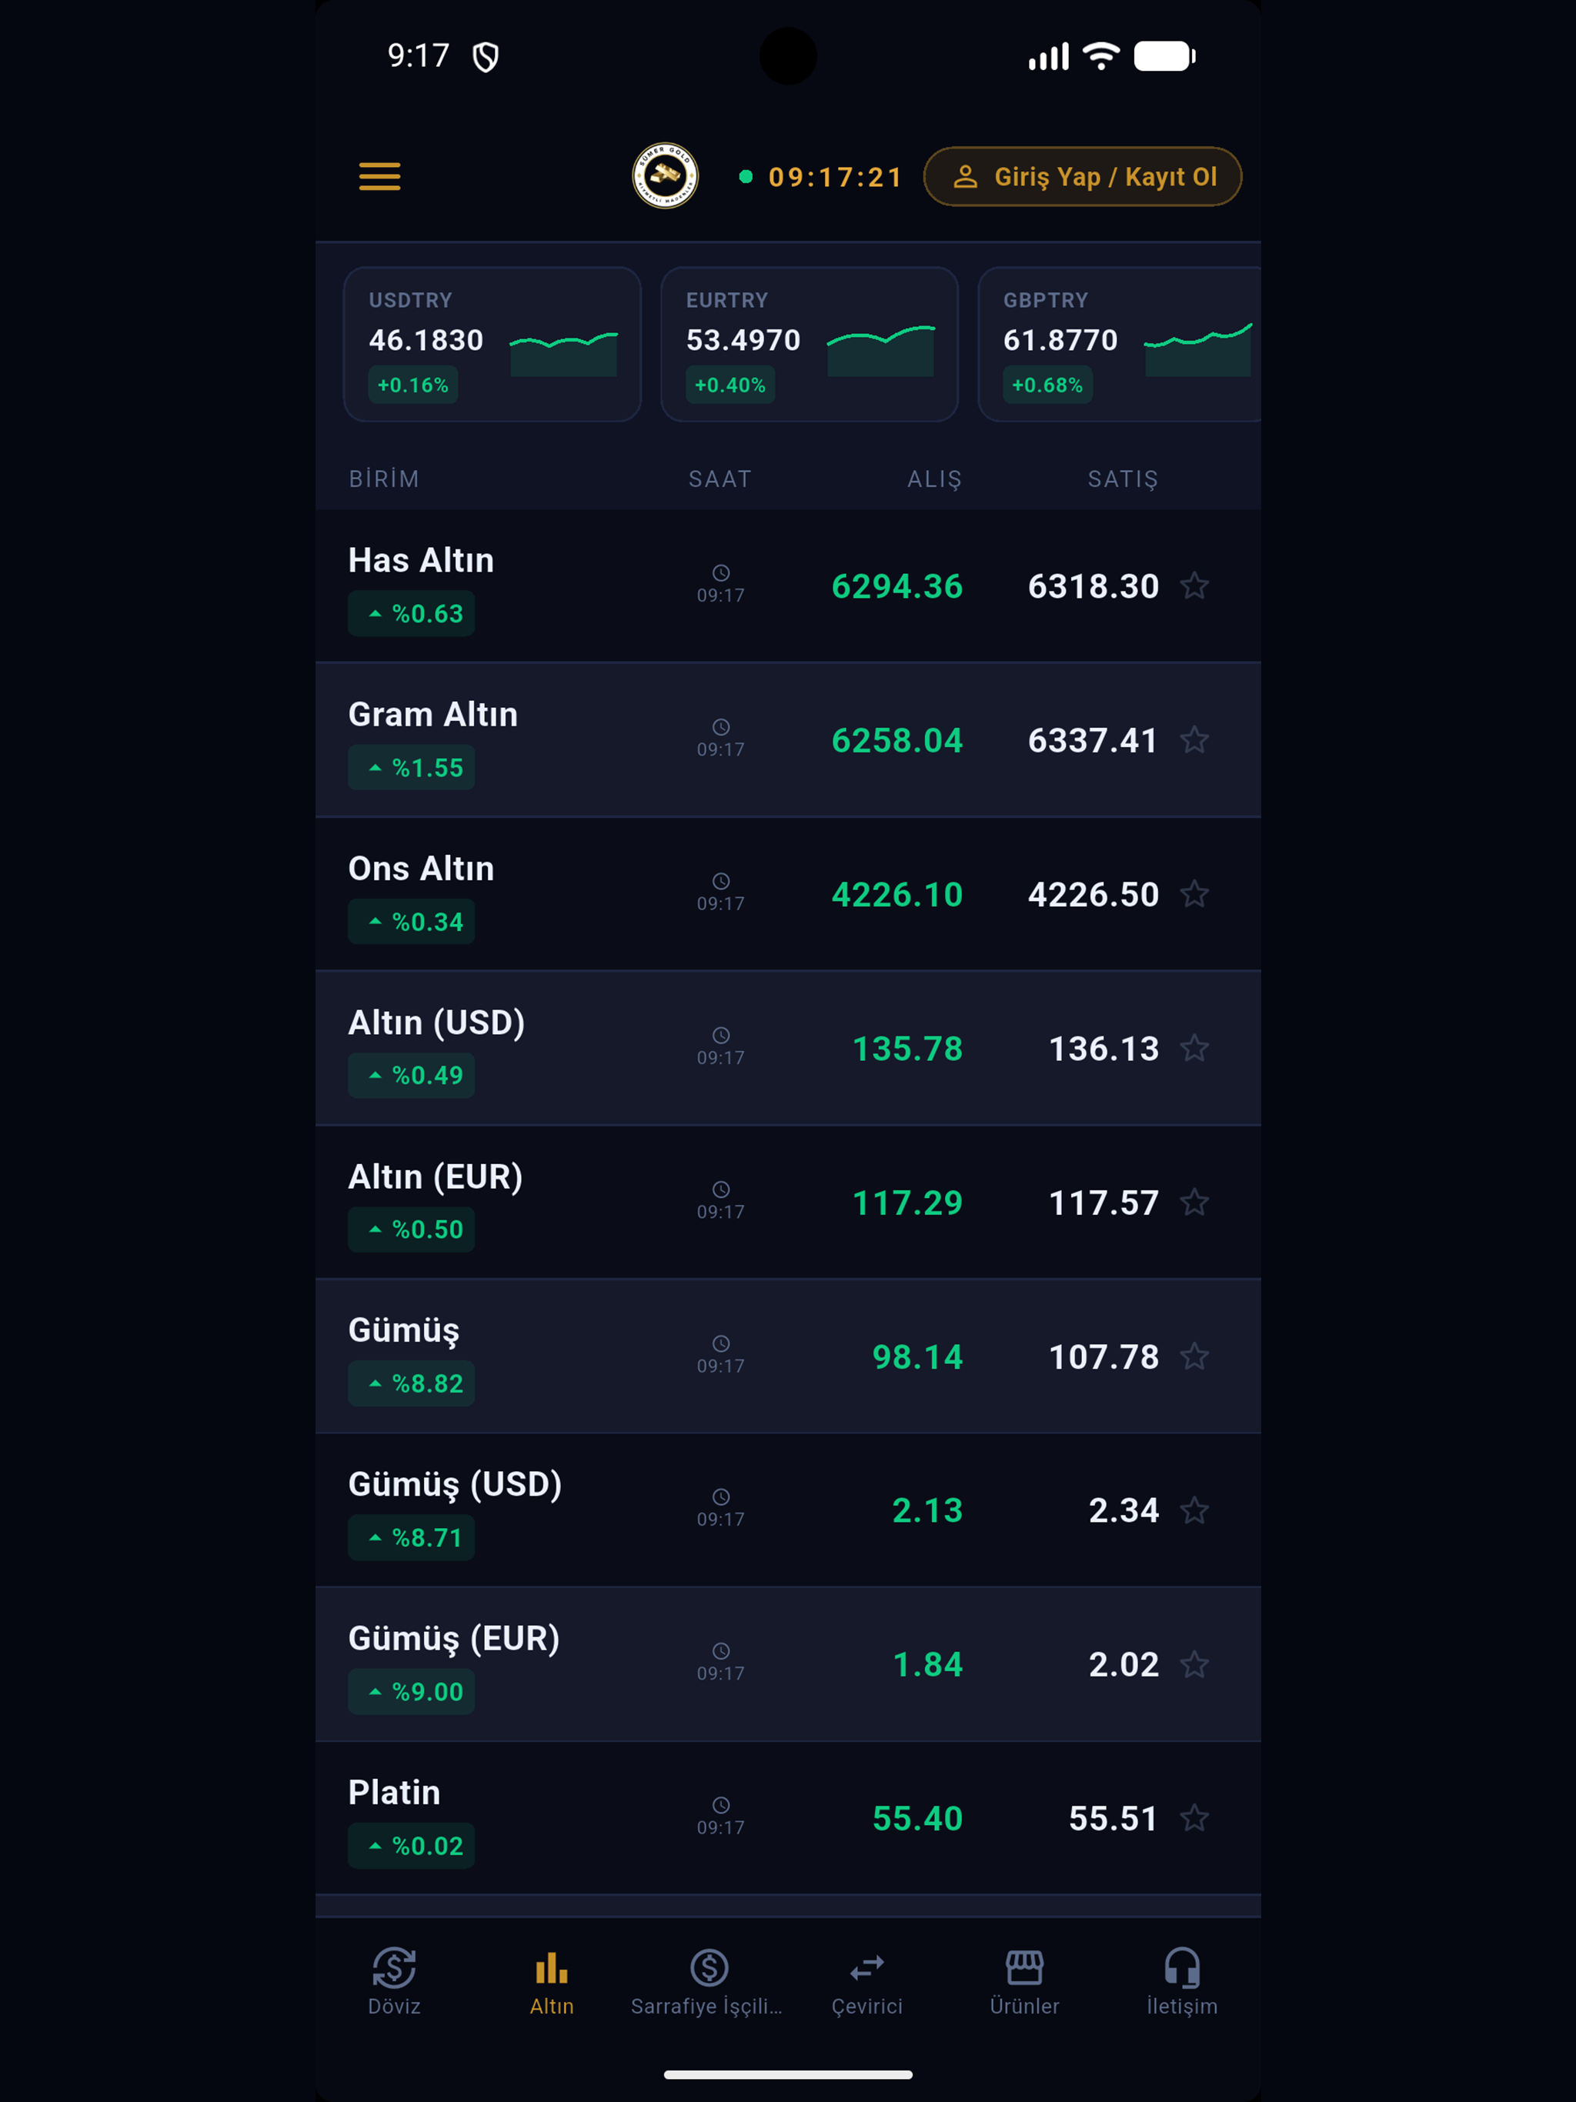1576x2102 pixels.
Task: Open the EURTRY rate card
Action: pyautogui.click(x=809, y=344)
